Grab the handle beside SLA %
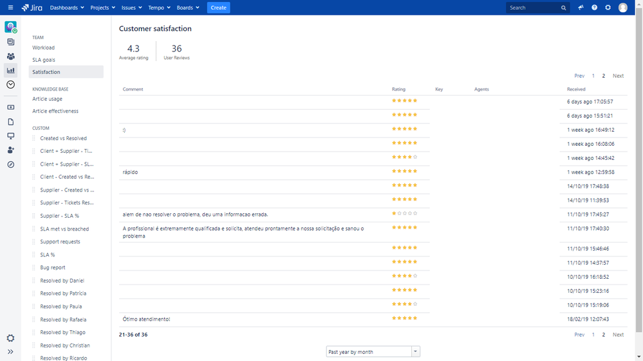 pyautogui.click(x=33, y=254)
